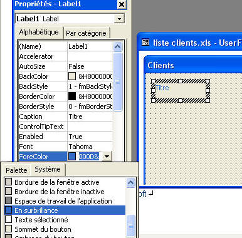The width and height of the screenshot is (242, 238).
Task: Close the Propriétés - Label1 panel
Action: click(122, 4)
